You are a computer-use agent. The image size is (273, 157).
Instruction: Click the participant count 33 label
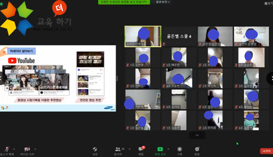point(123,149)
